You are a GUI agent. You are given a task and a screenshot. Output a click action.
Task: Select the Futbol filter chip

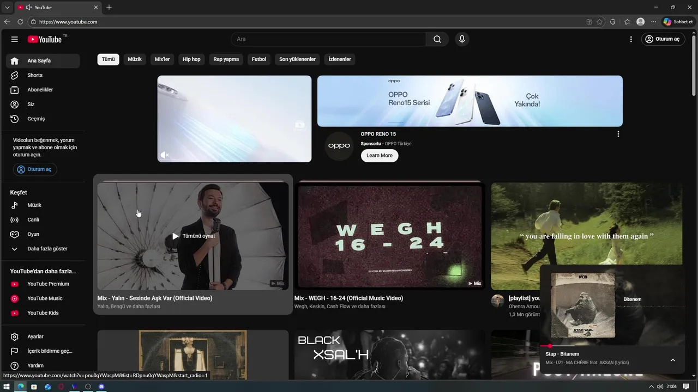point(259,59)
